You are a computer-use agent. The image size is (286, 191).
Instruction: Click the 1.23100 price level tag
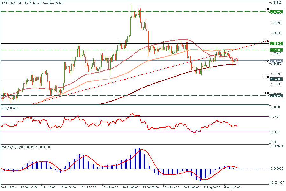point(275,95)
